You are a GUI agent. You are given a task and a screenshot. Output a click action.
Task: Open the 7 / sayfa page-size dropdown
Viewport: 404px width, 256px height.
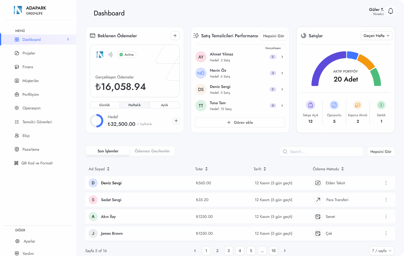coord(382,251)
